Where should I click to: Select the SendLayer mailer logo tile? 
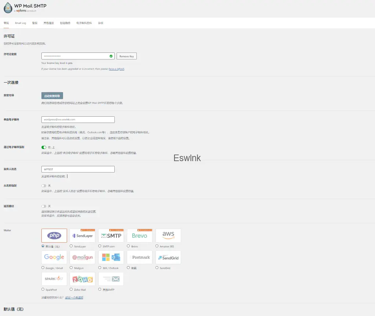tap(82, 236)
